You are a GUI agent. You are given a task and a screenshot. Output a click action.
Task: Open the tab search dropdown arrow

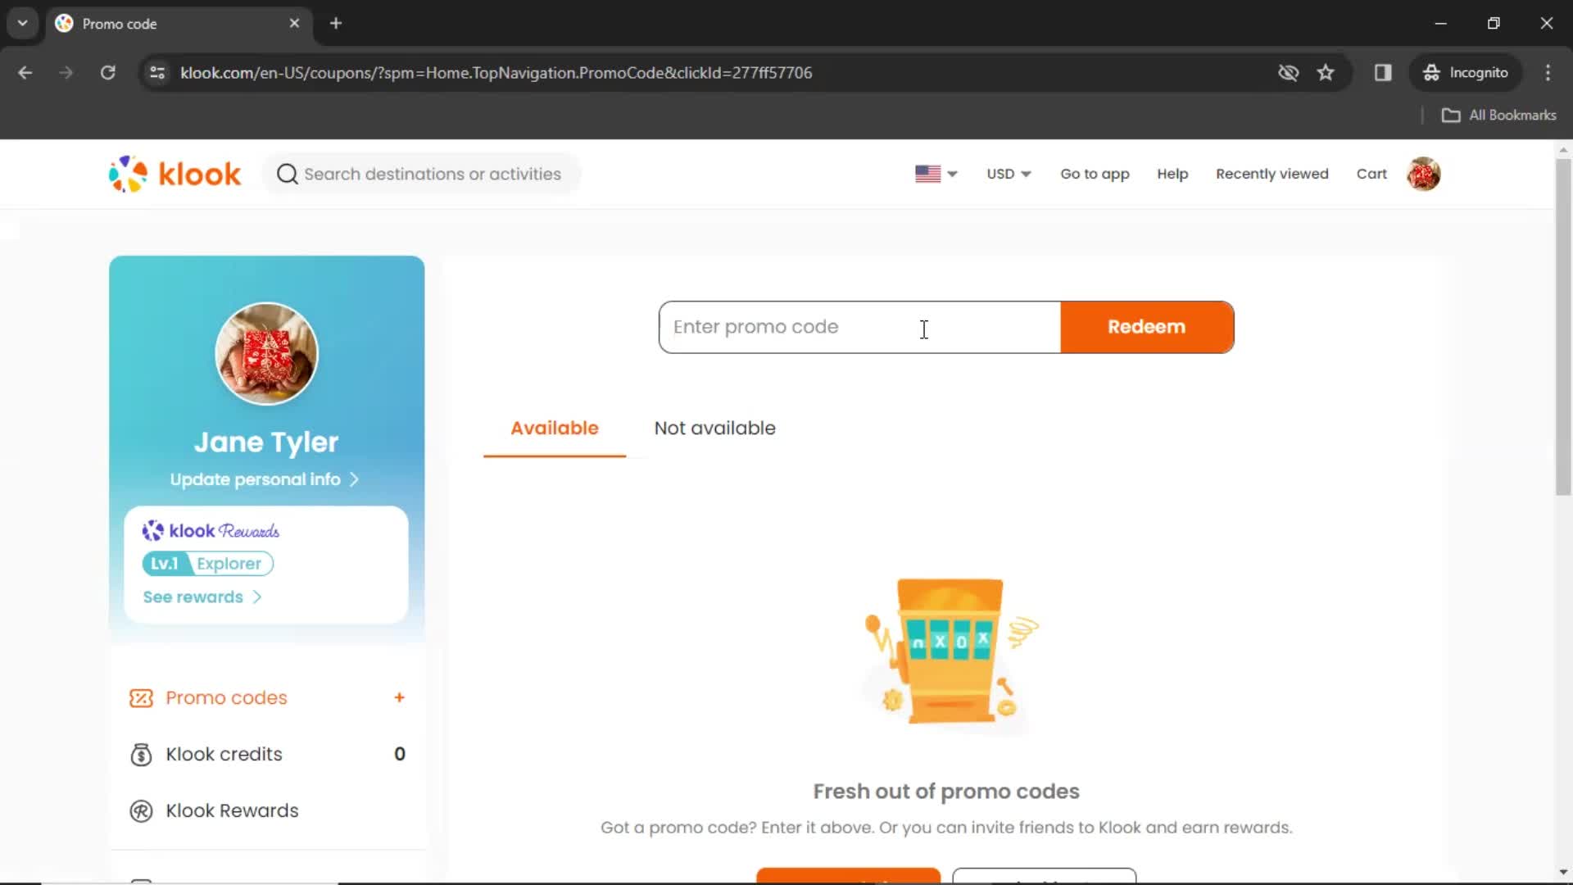[x=22, y=23]
